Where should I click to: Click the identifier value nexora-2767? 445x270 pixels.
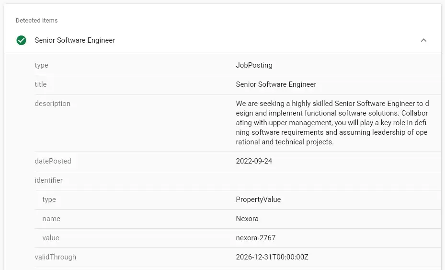click(x=256, y=238)
